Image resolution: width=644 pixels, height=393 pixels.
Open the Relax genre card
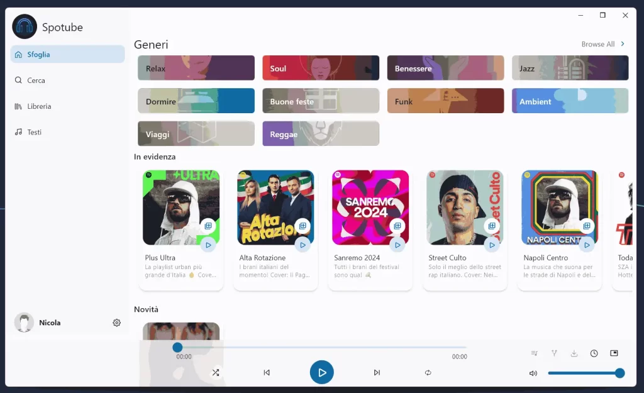tap(196, 68)
